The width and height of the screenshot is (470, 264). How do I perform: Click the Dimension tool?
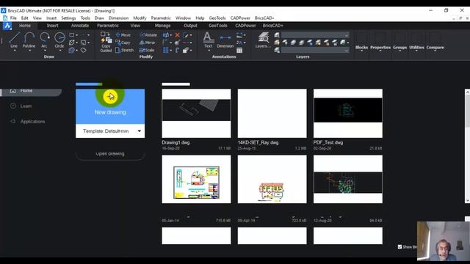tap(225, 41)
